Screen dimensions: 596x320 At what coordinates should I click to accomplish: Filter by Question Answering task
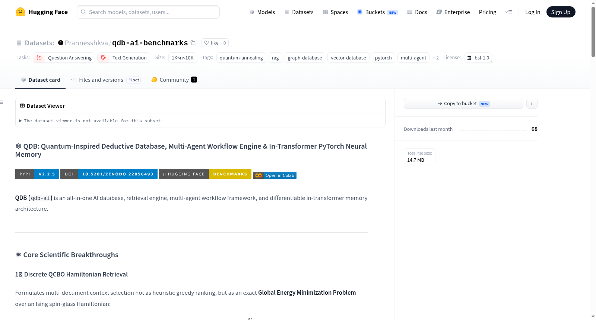point(64,58)
